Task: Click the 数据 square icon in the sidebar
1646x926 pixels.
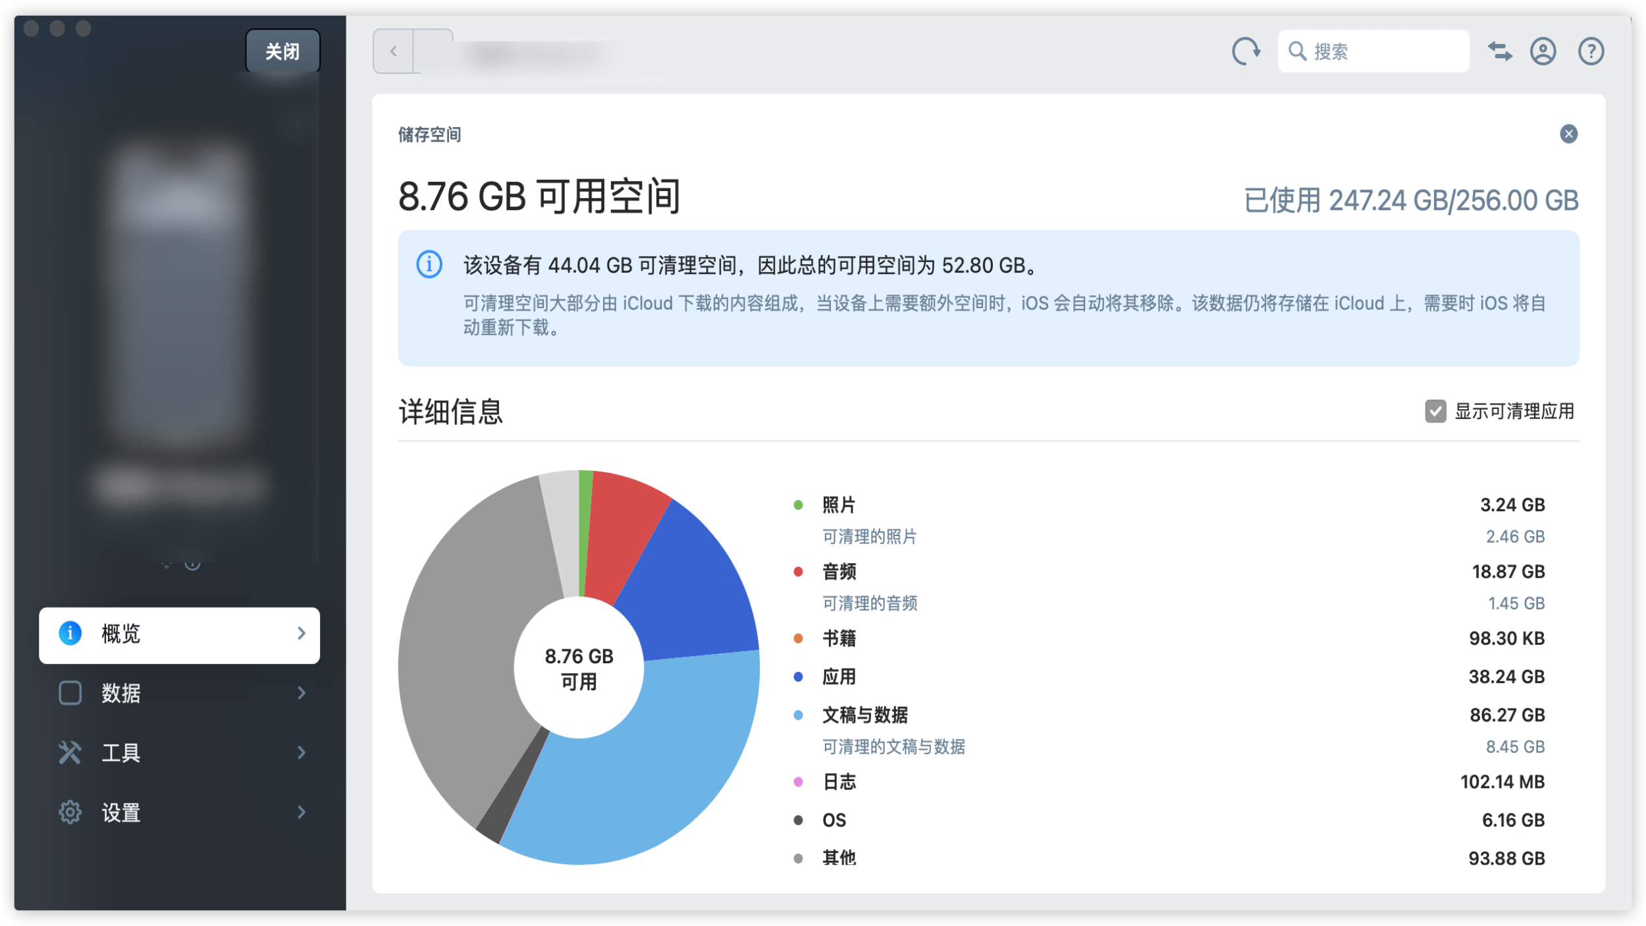Action: tap(70, 693)
